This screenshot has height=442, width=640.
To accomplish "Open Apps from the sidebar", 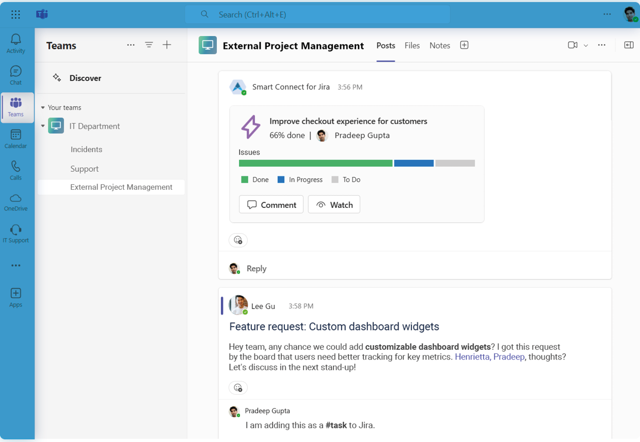I will 15,295.
